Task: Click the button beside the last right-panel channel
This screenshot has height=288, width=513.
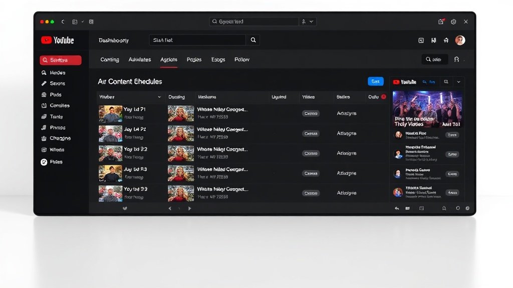Action: [452, 192]
